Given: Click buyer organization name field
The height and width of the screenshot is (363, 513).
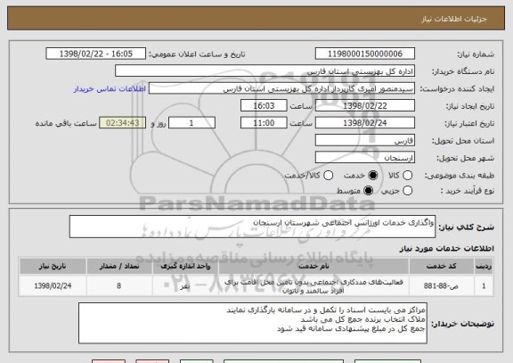Looking at the screenshot, I should (x=265, y=71).
